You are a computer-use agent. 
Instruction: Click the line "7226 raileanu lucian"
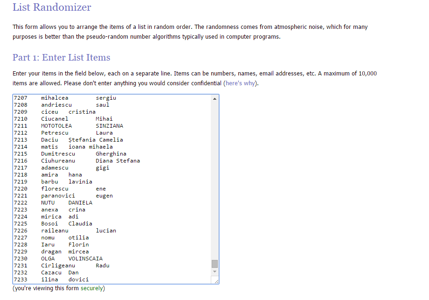coord(65,231)
